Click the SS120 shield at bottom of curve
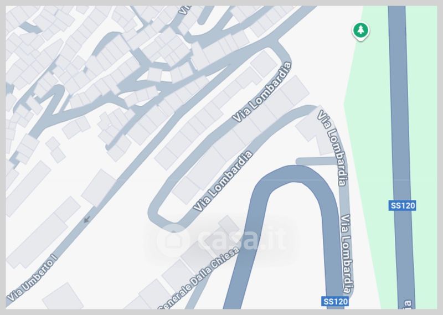Image resolution: width=443 pixels, height=315 pixels. click(335, 302)
